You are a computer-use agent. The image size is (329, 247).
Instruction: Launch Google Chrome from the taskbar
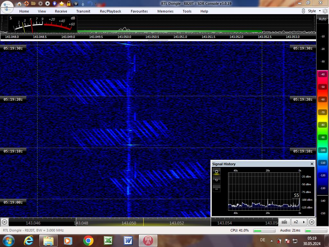tap(88, 241)
